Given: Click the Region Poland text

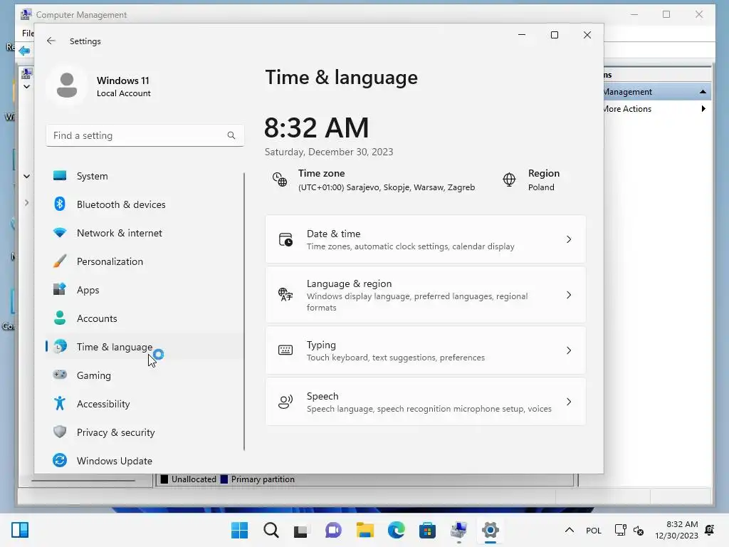Looking at the screenshot, I should [x=541, y=187].
